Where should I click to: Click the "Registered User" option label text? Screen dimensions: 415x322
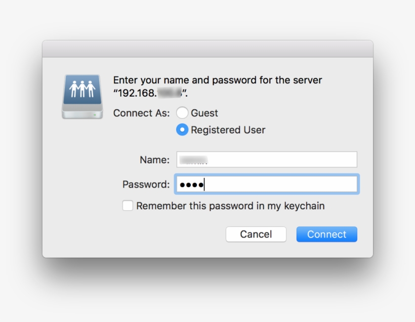(x=228, y=130)
